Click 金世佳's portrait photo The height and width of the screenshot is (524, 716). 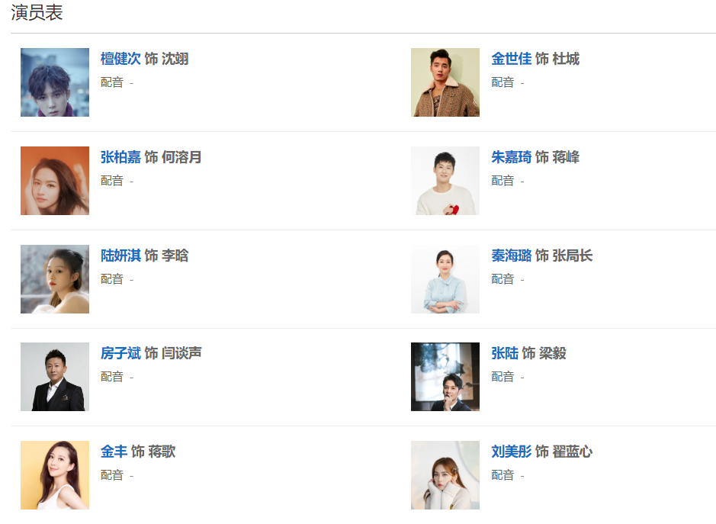click(445, 82)
